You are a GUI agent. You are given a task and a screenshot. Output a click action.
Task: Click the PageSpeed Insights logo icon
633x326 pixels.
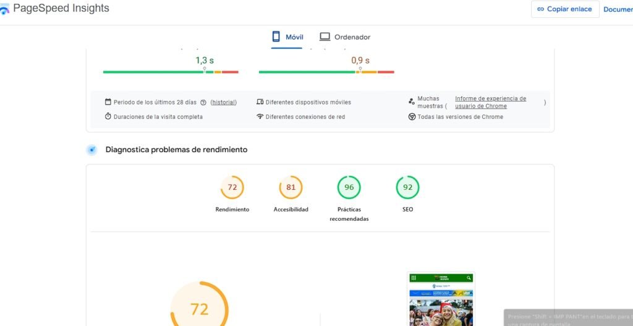point(4,9)
